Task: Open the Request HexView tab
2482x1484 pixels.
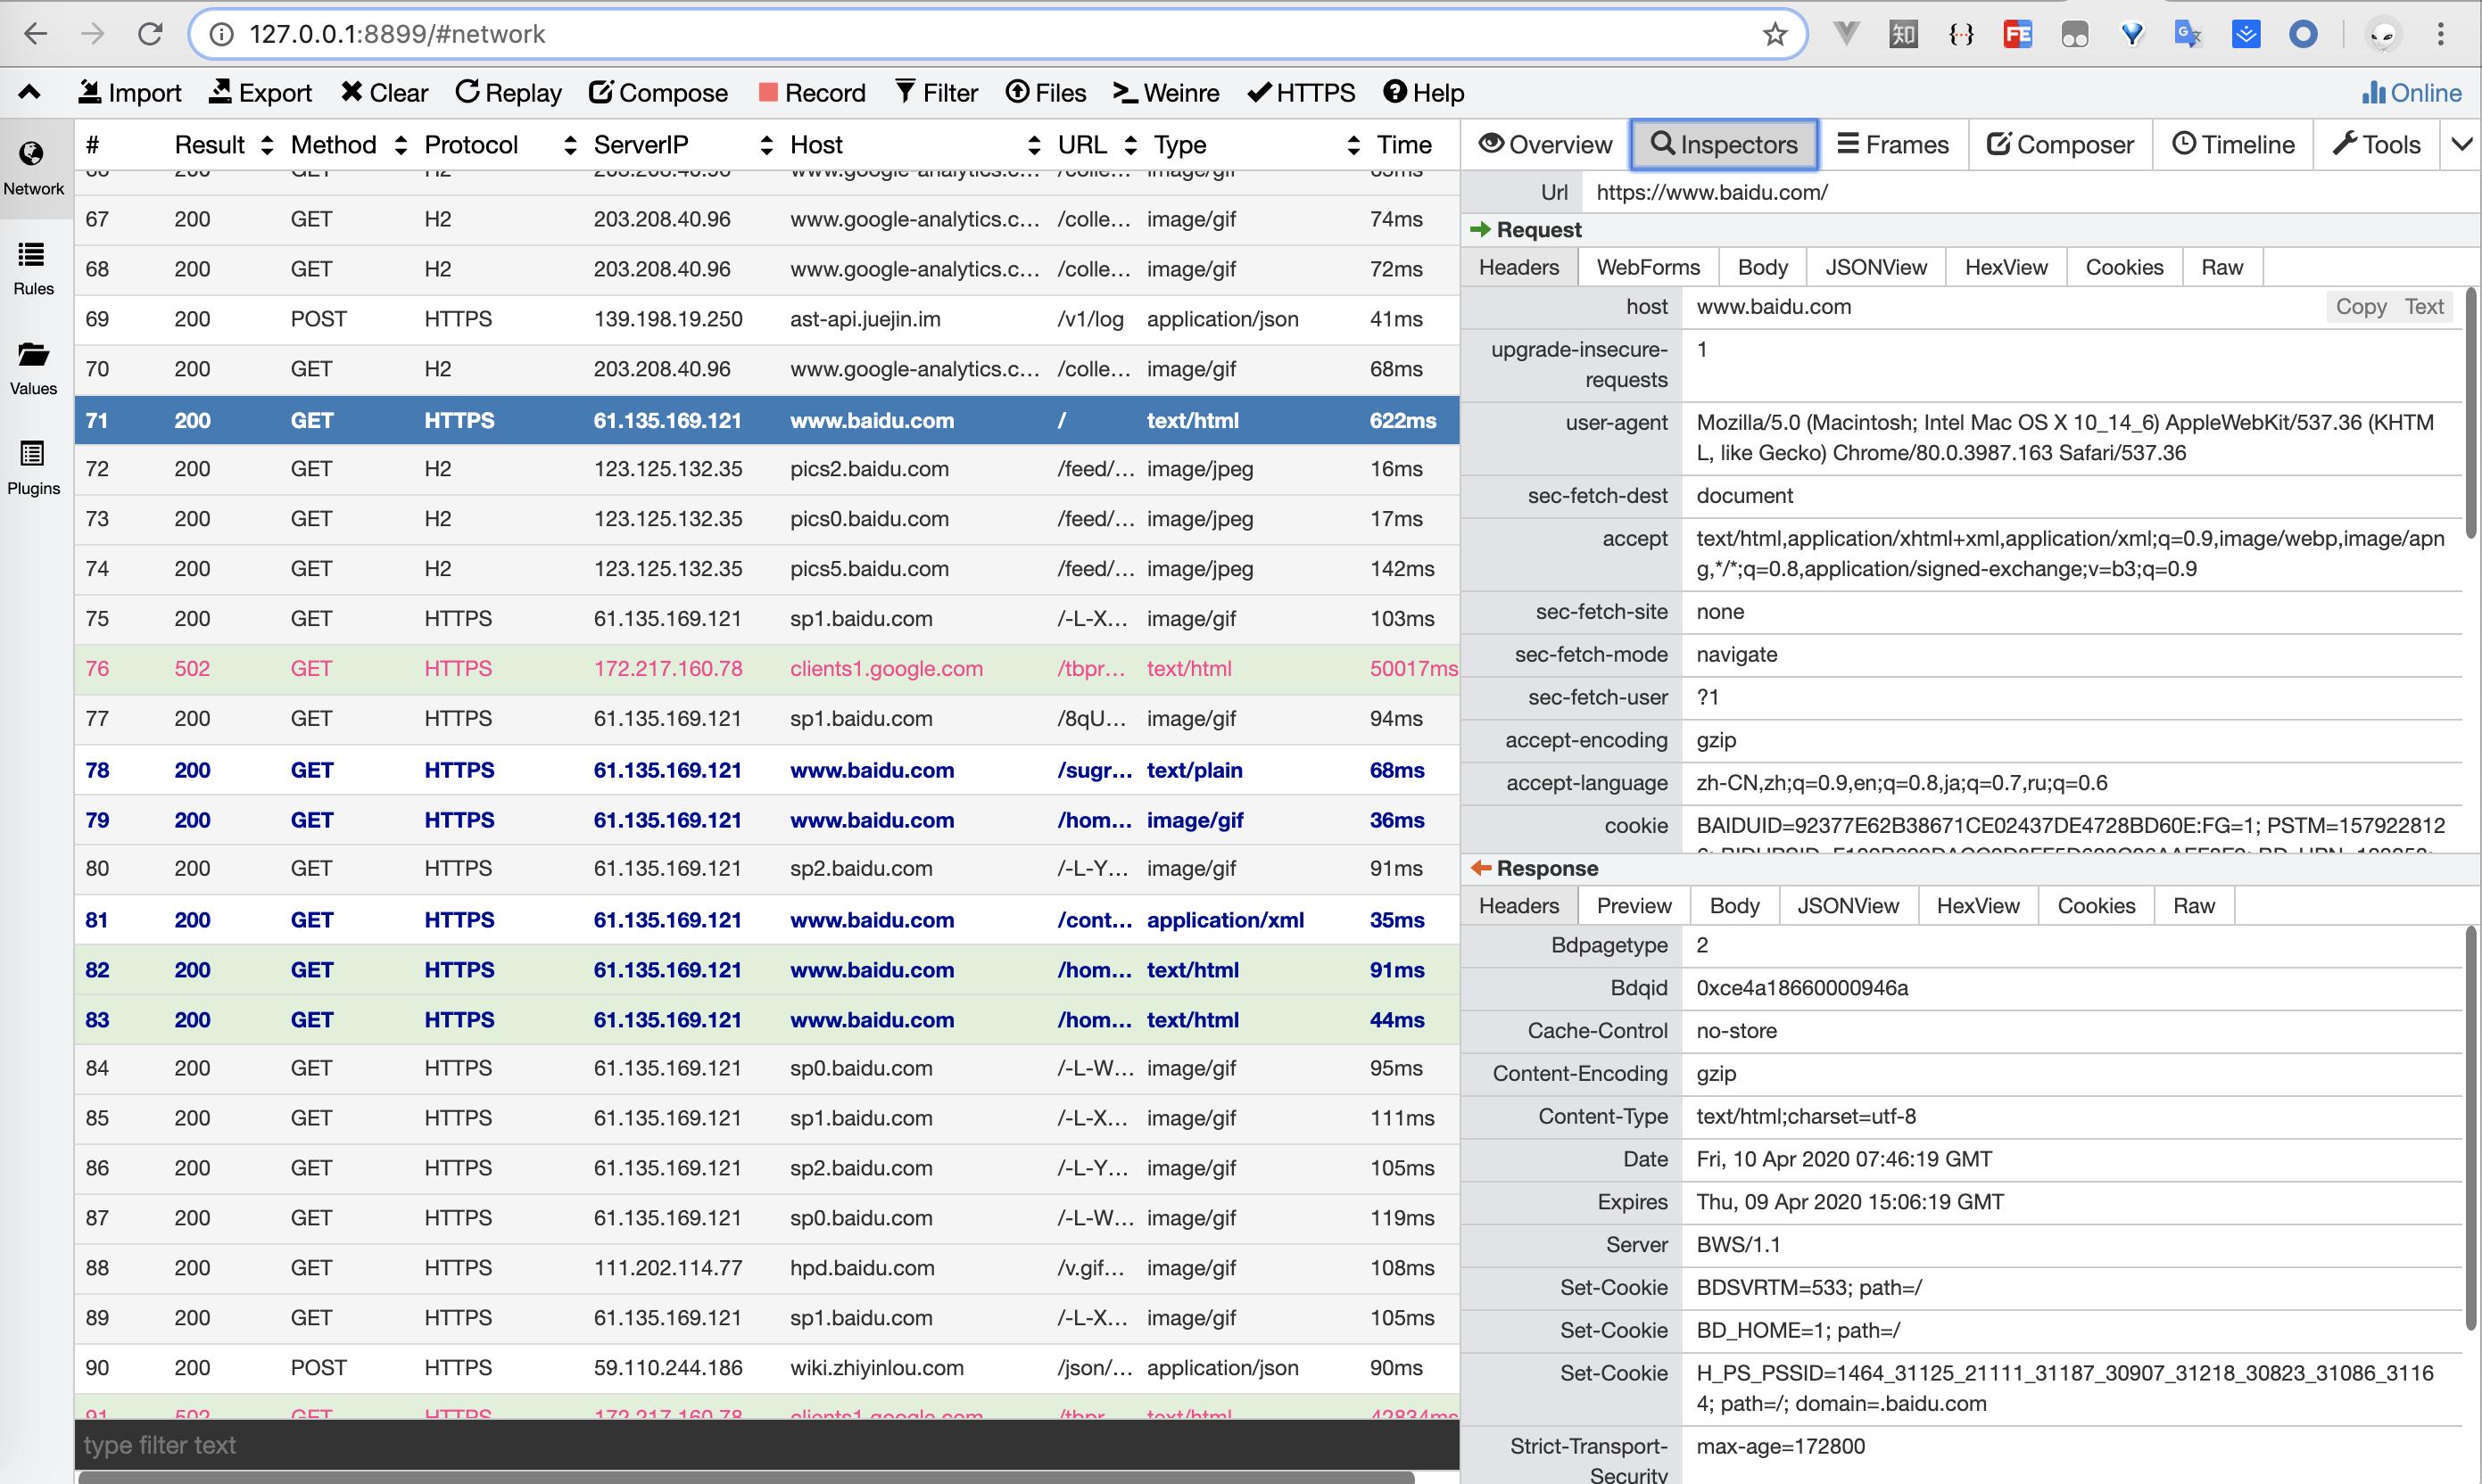Action: (x=2006, y=267)
